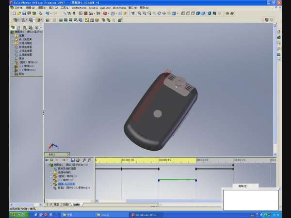
Task: Click the Undo arrow in the toolbar
Action: tap(48, 14)
